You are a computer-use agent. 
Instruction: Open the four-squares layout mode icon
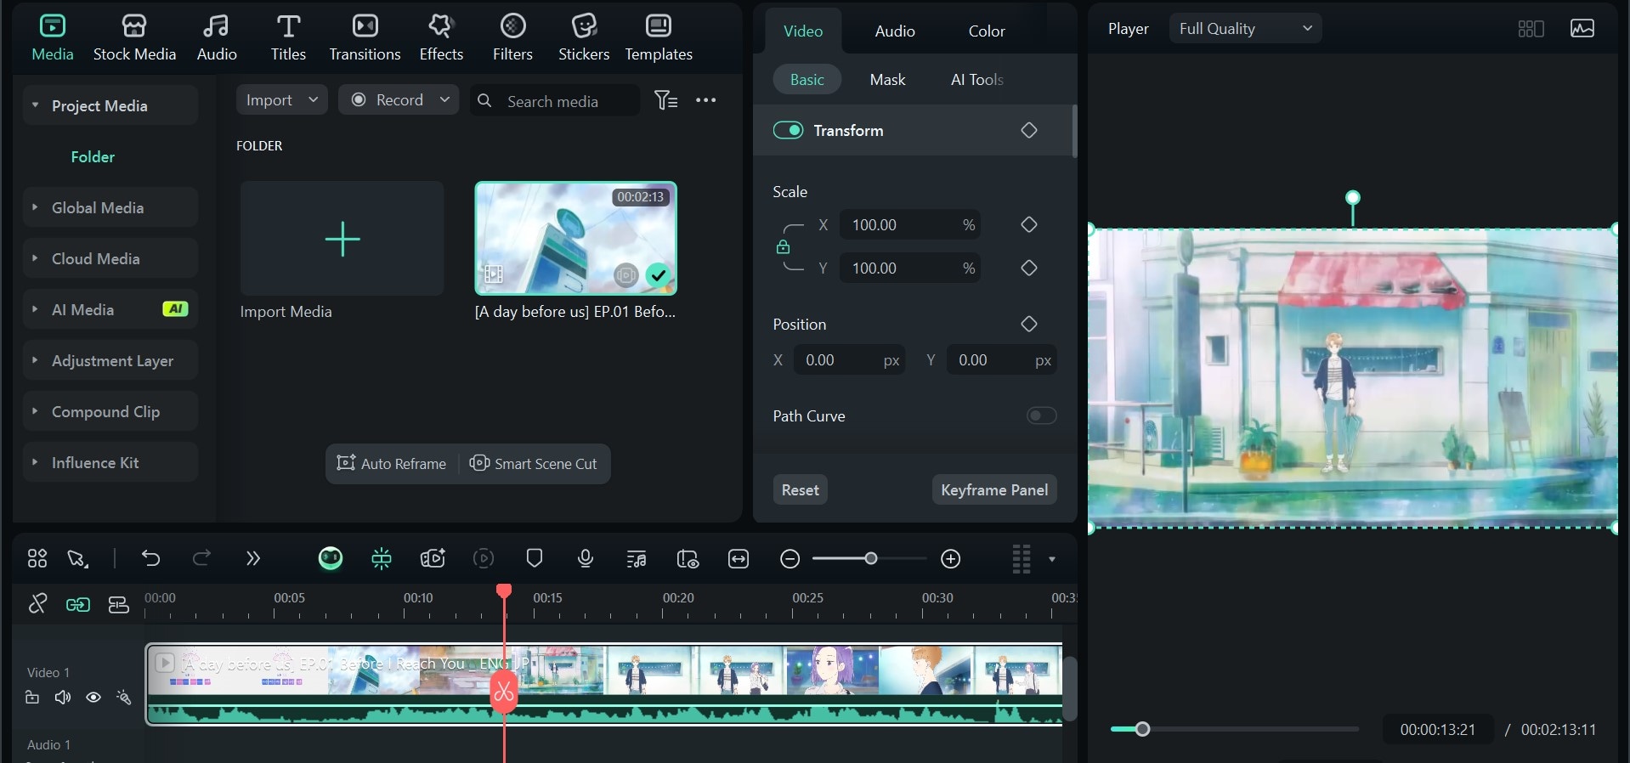(37, 558)
